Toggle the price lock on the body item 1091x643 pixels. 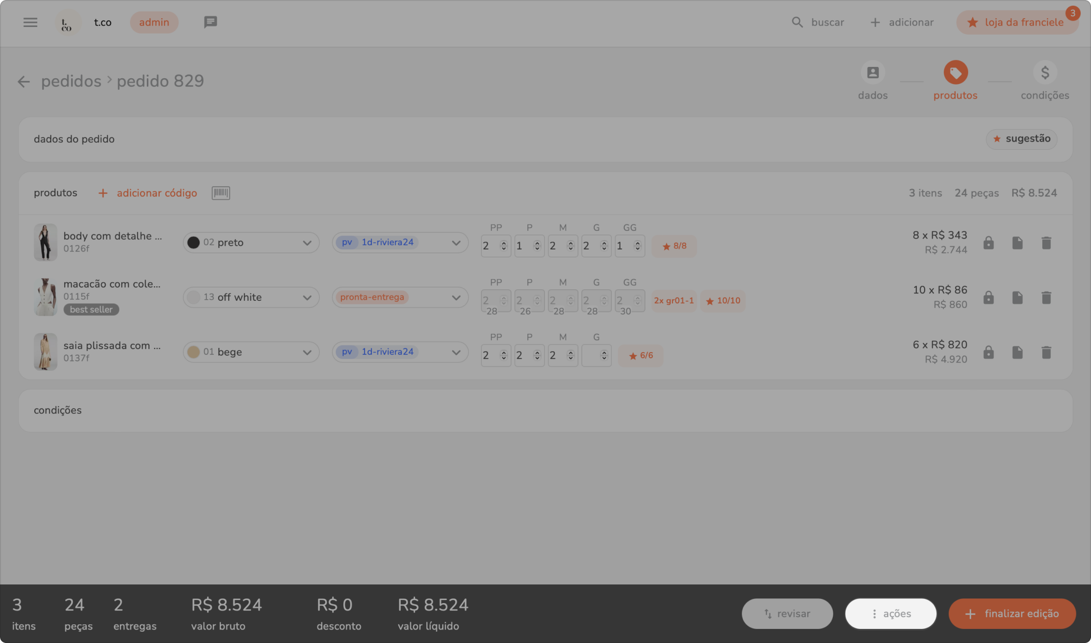(x=988, y=243)
